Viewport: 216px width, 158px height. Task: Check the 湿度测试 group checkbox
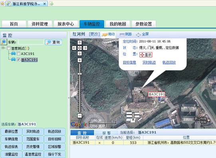[x=8, y=48]
